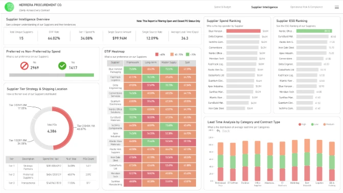Click the Spot column header in heatmap
The width and height of the screenshot is (343, 193).
pos(187,63)
